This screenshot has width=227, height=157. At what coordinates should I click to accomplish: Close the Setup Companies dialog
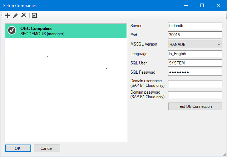[x=218, y=6]
